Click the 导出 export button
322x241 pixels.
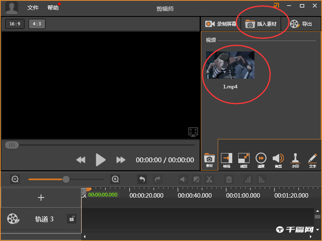[x=301, y=24]
